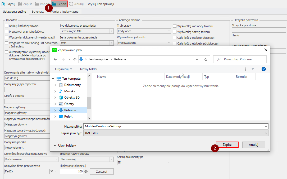Click the Export folder icon in toolbar
The image size is (287, 179).
point(54,4)
